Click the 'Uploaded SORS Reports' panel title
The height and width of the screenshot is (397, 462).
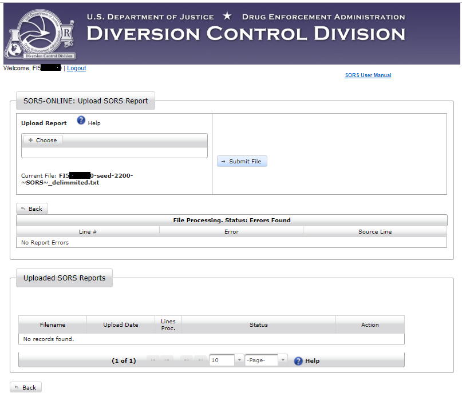64,278
